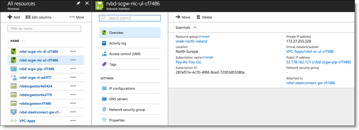This screenshot has width=359, height=130.
Task: Click the Search (Ctrl+/) box
Action: pyautogui.click(x=130, y=18)
